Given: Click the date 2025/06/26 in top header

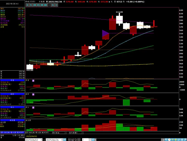Looking at the screenshot, I should 55,2.
